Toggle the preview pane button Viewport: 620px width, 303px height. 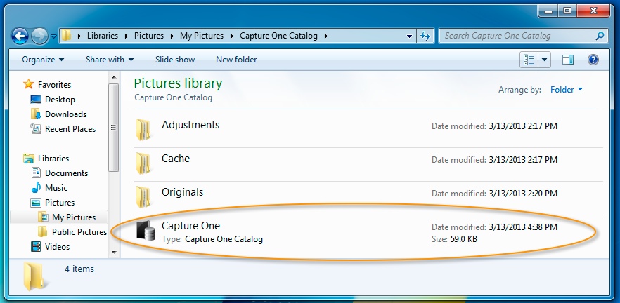point(568,60)
